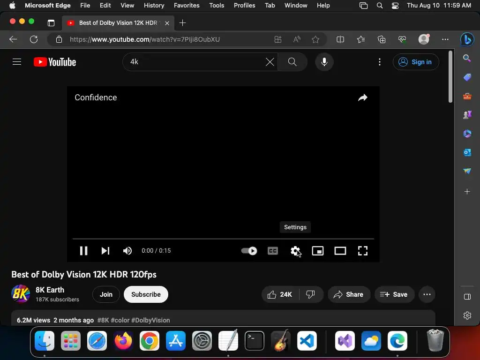Open a new tab plus button
This screenshot has height=360, width=480.
[x=182, y=23]
